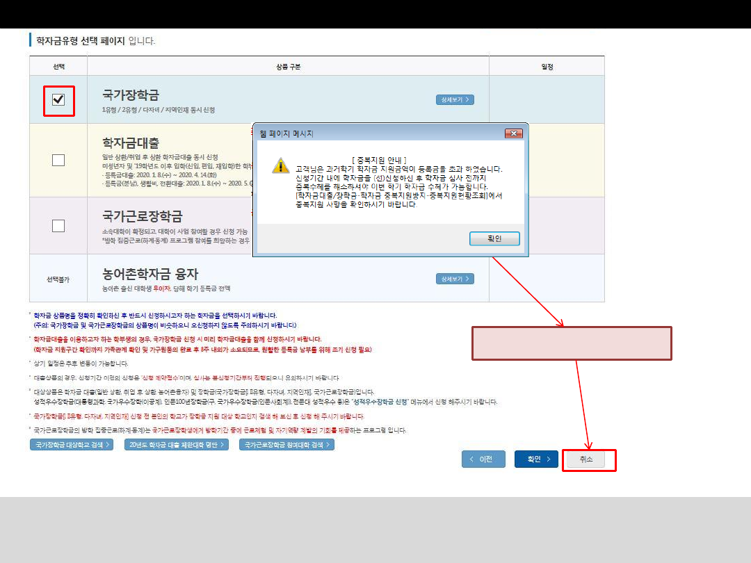Click the 상품 구분 column header

pyautogui.click(x=288, y=67)
